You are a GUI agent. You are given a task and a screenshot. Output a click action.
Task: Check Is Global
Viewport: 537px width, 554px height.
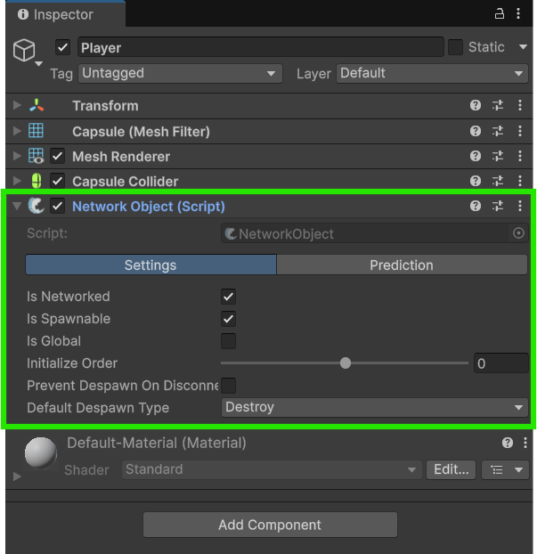coord(228,341)
